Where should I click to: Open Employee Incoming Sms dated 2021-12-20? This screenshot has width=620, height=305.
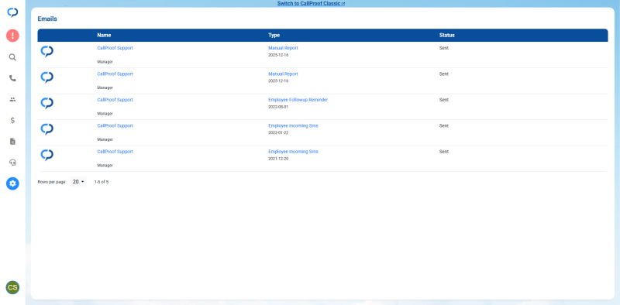click(293, 152)
